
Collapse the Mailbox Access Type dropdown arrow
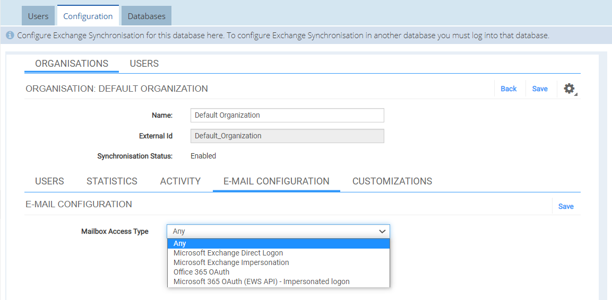(x=382, y=232)
